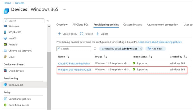The width and height of the screenshot is (193, 110).
Task: Select Linux in the sidebar
Action: point(12,57)
